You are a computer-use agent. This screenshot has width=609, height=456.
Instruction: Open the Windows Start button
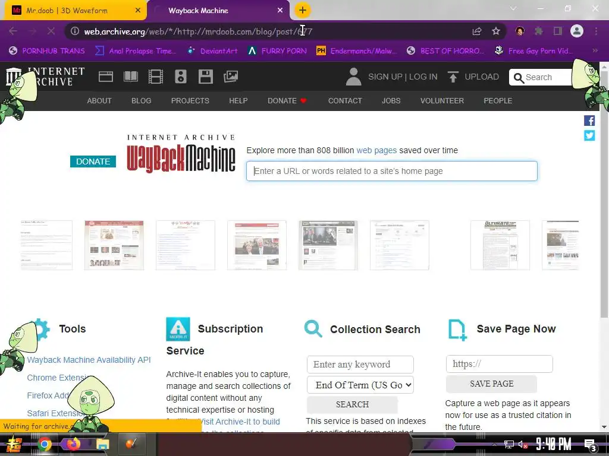14,444
